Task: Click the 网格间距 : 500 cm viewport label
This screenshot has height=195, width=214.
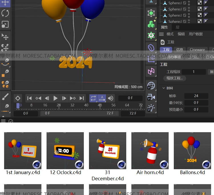Action: click(x=128, y=87)
